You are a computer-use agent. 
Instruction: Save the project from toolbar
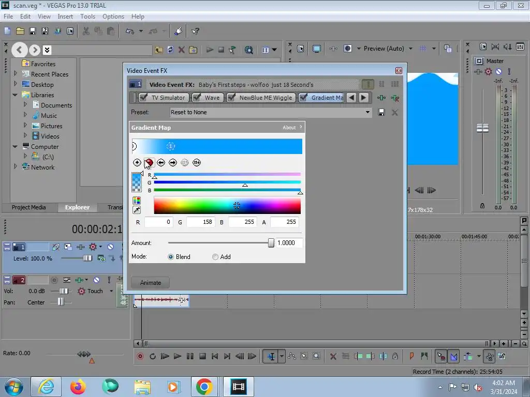pyautogui.click(x=33, y=32)
